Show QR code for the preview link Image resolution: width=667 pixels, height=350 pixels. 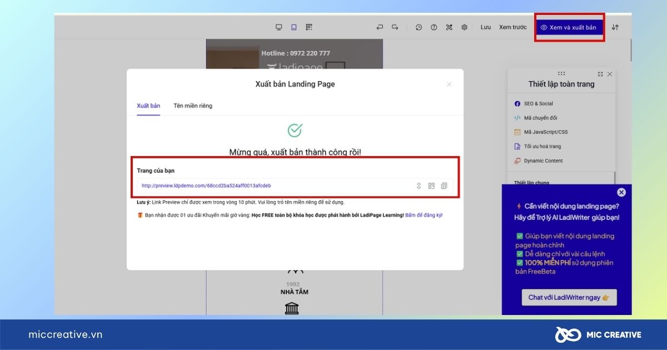(x=431, y=186)
